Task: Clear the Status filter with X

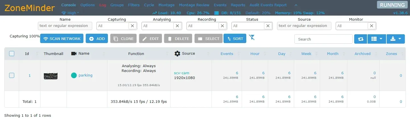Action: click(x=267, y=26)
